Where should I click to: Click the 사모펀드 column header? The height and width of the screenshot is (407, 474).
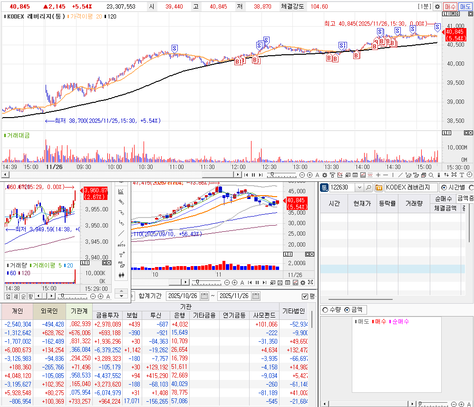pyautogui.click(x=264, y=315)
